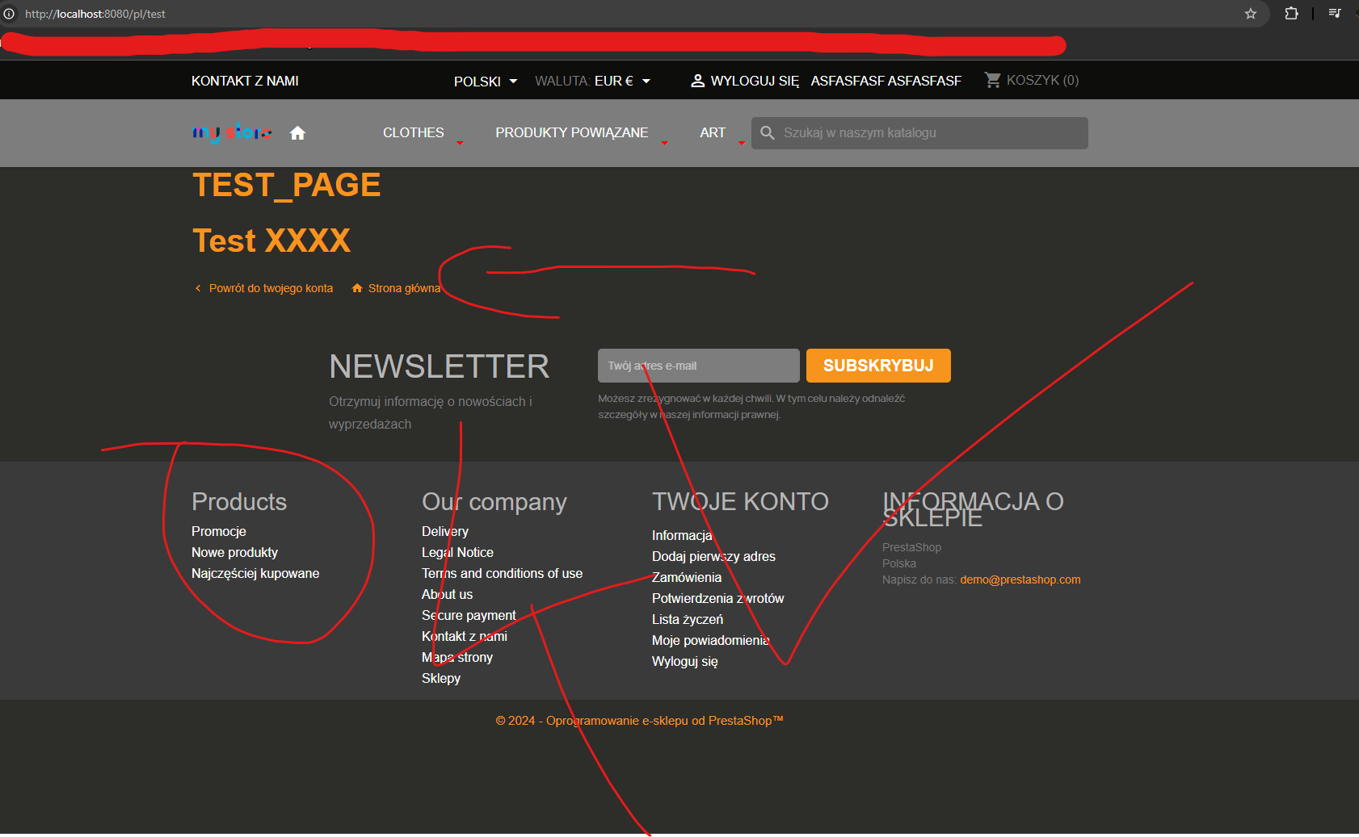Screen dimensions: 1359x837
Task: Open the Asfasfasf Asfasfasf account link
Action: (x=886, y=81)
